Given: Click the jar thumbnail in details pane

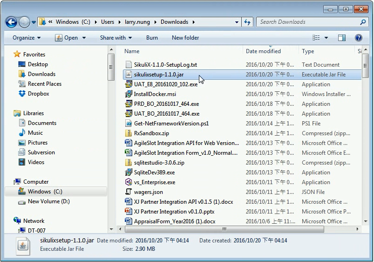Looking at the screenshot, I should coord(23,246).
